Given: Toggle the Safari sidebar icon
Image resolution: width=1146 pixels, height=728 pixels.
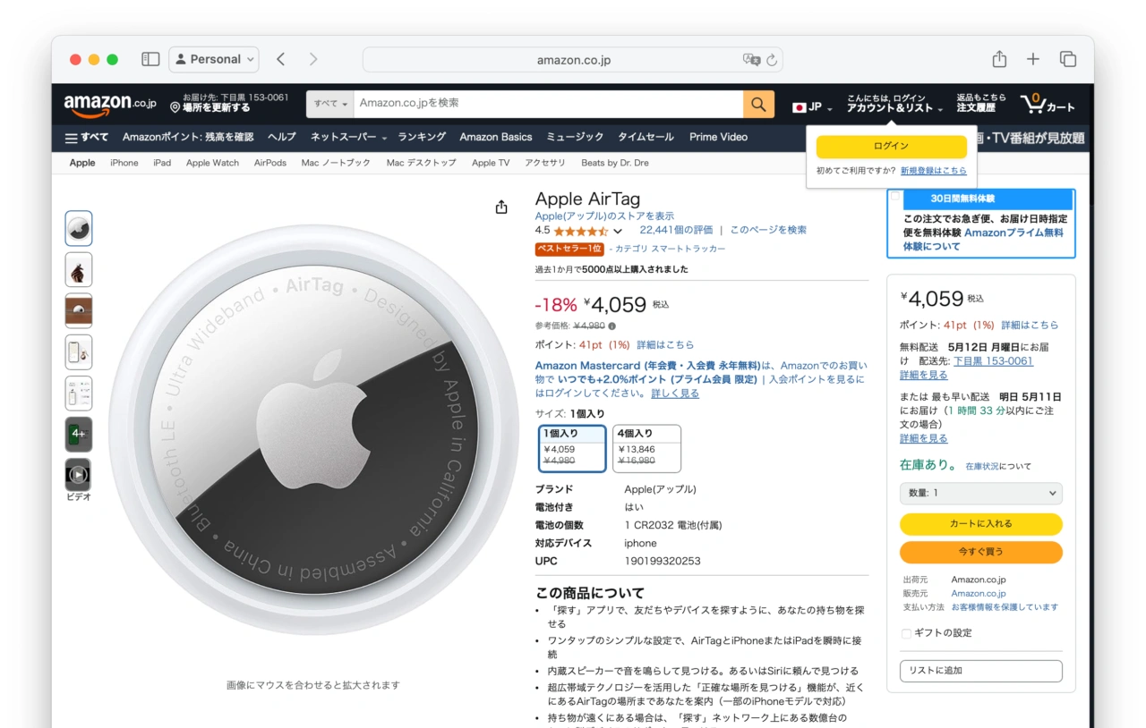Looking at the screenshot, I should pyautogui.click(x=150, y=59).
